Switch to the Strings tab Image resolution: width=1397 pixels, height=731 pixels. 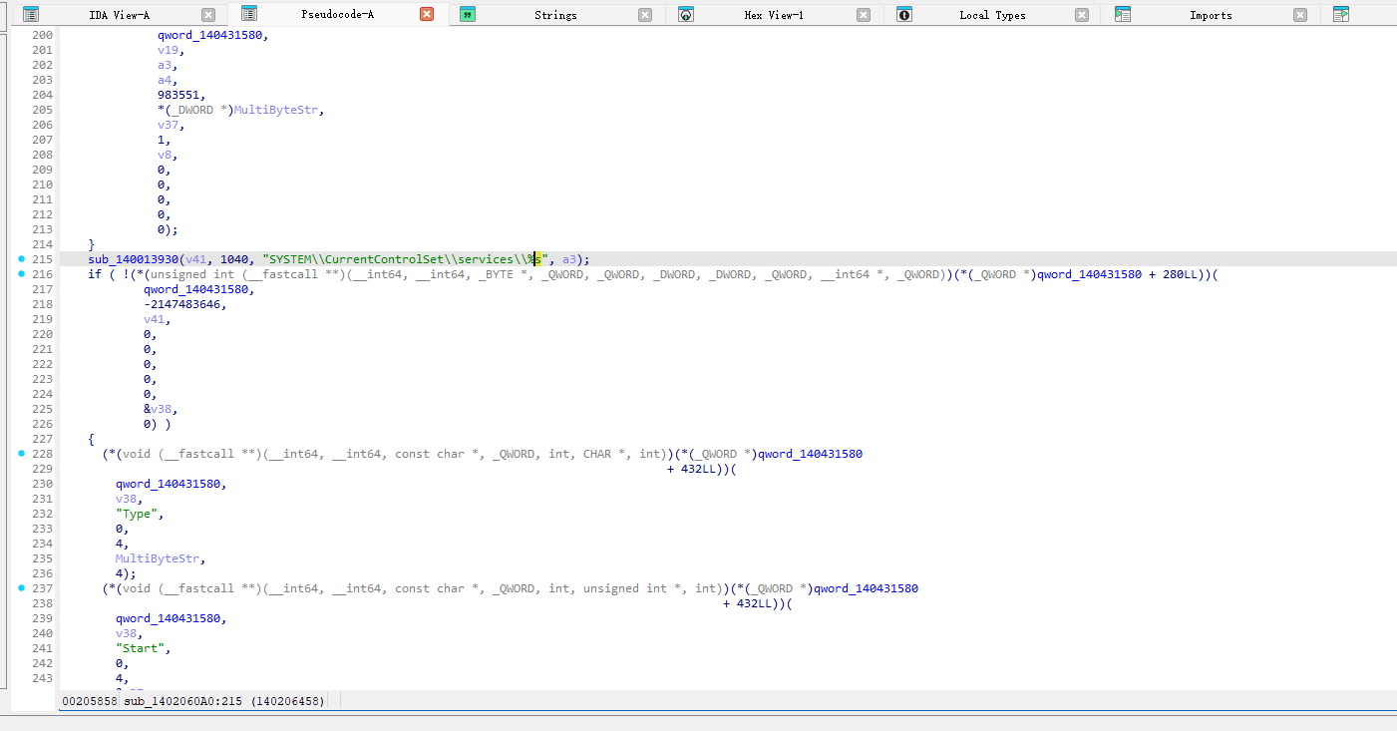tap(555, 15)
